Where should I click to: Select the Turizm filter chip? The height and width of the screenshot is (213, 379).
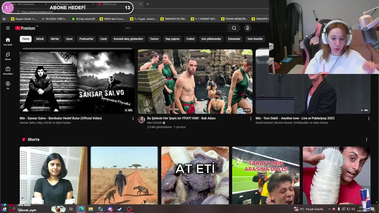coord(154,39)
